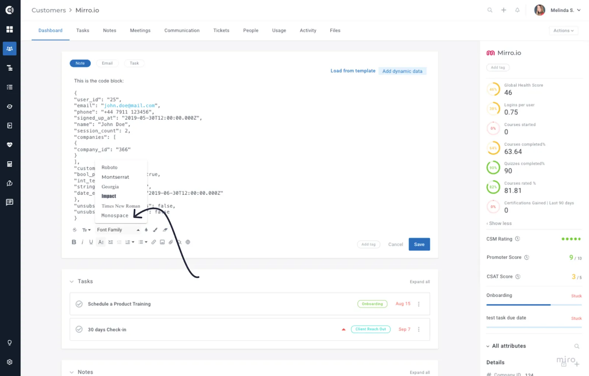Click the increase indent icon

click(110, 242)
